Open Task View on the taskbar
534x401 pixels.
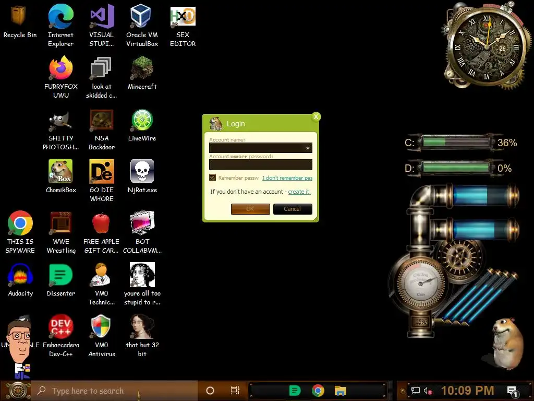click(235, 391)
